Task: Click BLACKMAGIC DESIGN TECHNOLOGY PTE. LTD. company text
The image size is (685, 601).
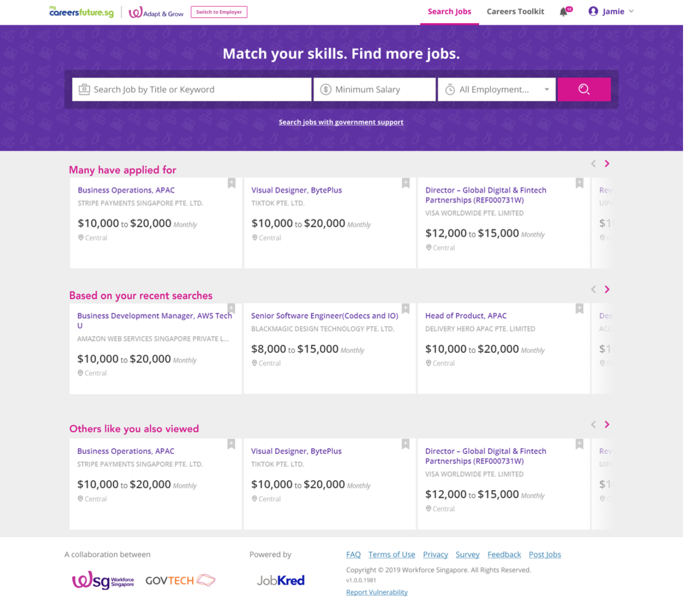Action: (324, 330)
